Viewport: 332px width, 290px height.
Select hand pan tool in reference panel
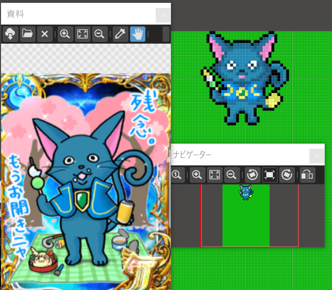coord(138,34)
